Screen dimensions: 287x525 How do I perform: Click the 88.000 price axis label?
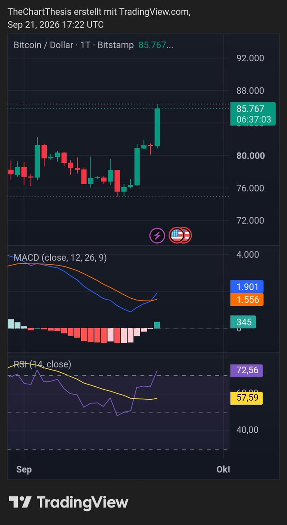[x=250, y=91]
